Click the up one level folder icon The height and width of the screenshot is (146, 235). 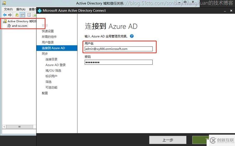[x=17, y=15]
